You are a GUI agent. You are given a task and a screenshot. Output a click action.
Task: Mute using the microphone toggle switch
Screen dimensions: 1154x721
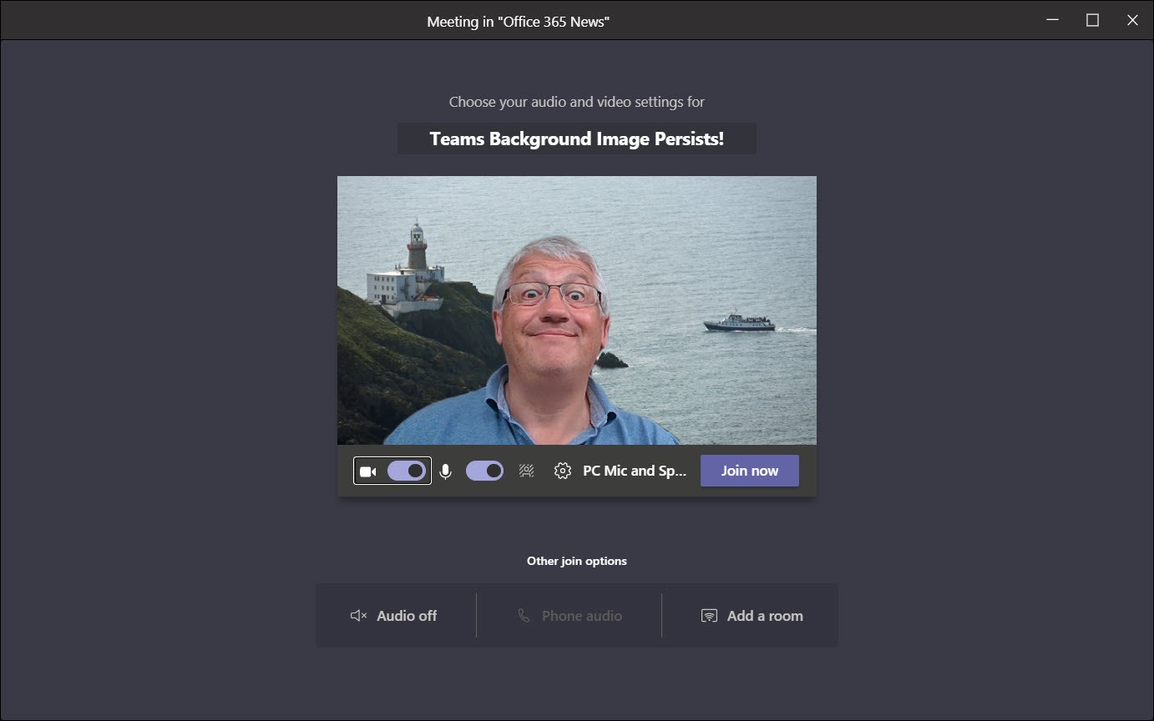pyautogui.click(x=484, y=471)
